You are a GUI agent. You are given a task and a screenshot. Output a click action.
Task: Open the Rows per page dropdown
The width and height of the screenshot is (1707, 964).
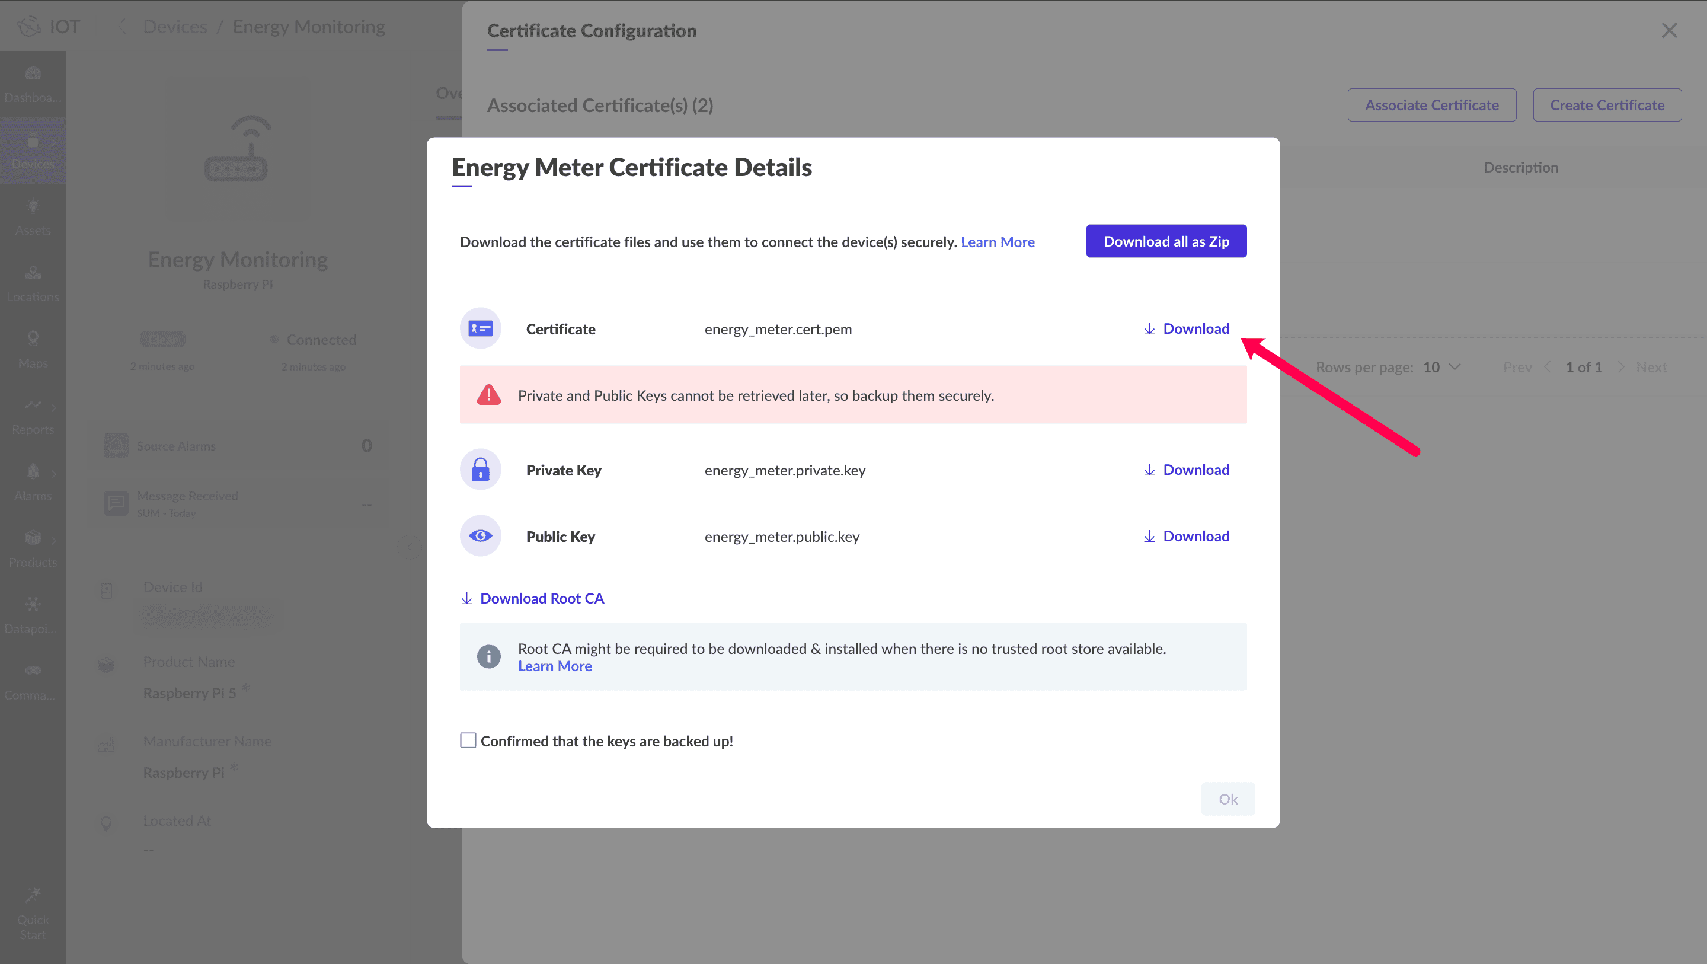[1441, 366]
